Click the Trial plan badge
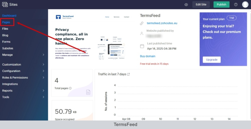 point(231,18)
